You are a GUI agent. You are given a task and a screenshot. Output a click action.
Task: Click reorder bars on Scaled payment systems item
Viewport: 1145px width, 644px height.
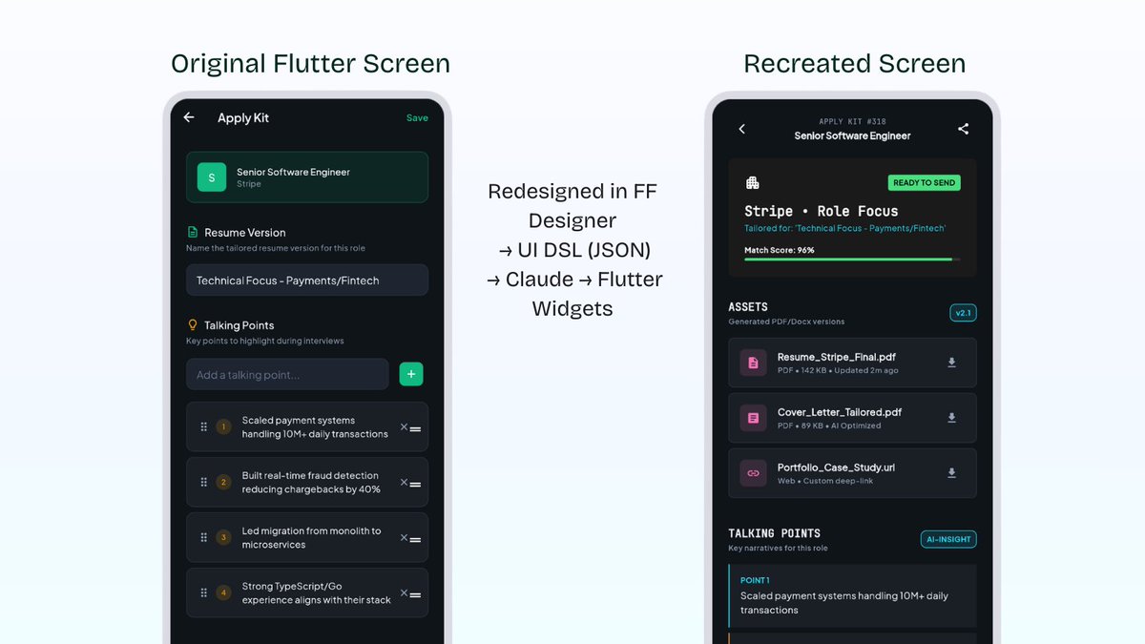[x=415, y=429]
